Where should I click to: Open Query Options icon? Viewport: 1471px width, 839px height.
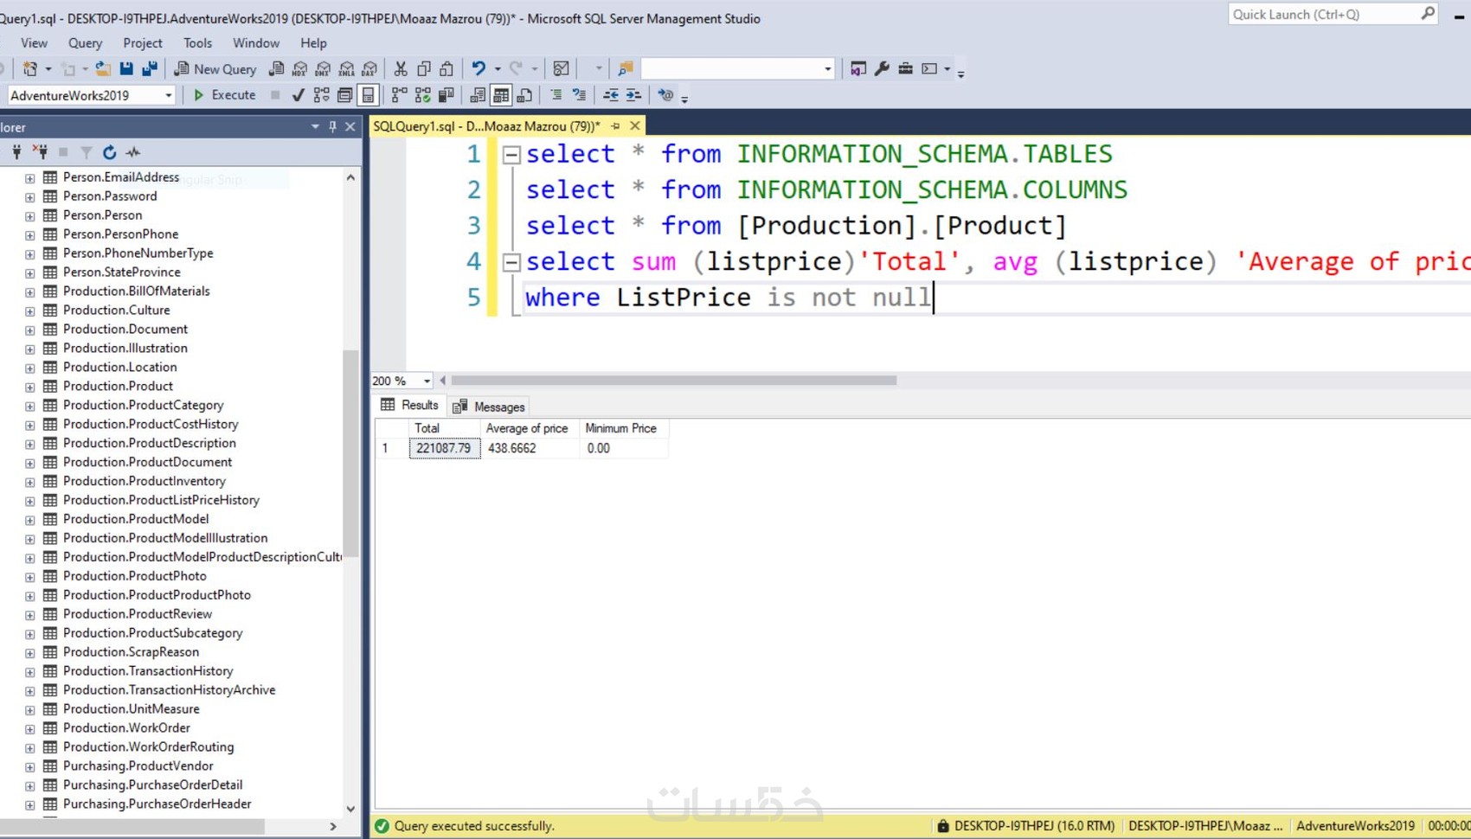coord(345,95)
